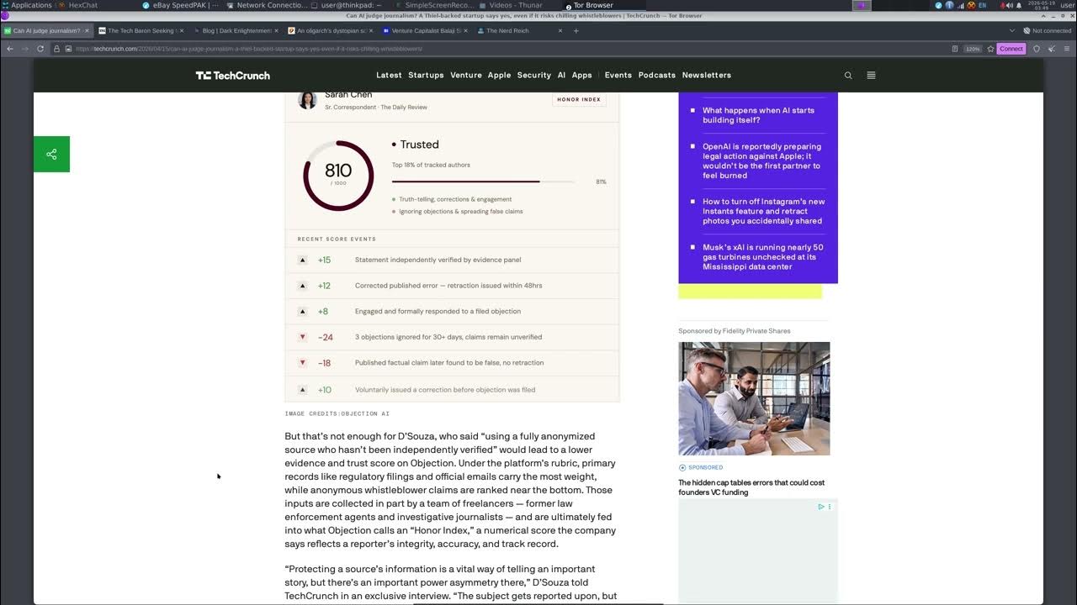Open a new browser tab
The height and width of the screenshot is (605, 1077).
click(576, 31)
